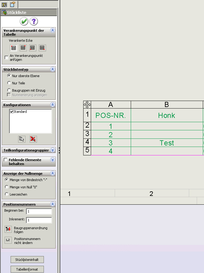Click the panel splitter collapse handle

(x=59, y=150)
